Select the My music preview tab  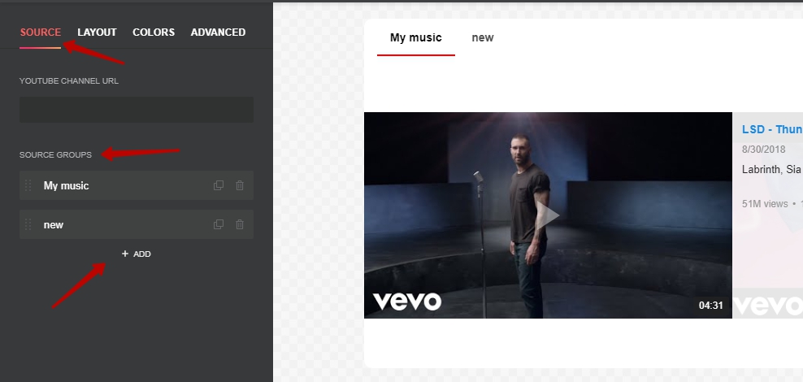tap(416, 38)
